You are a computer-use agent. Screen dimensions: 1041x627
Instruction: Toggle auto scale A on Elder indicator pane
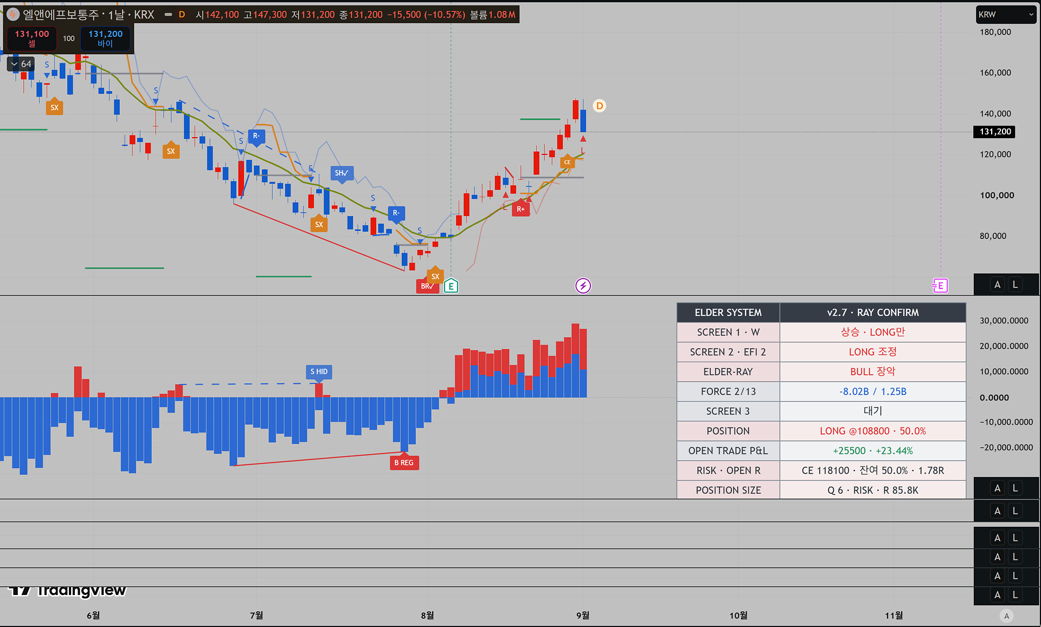(997, 488)
